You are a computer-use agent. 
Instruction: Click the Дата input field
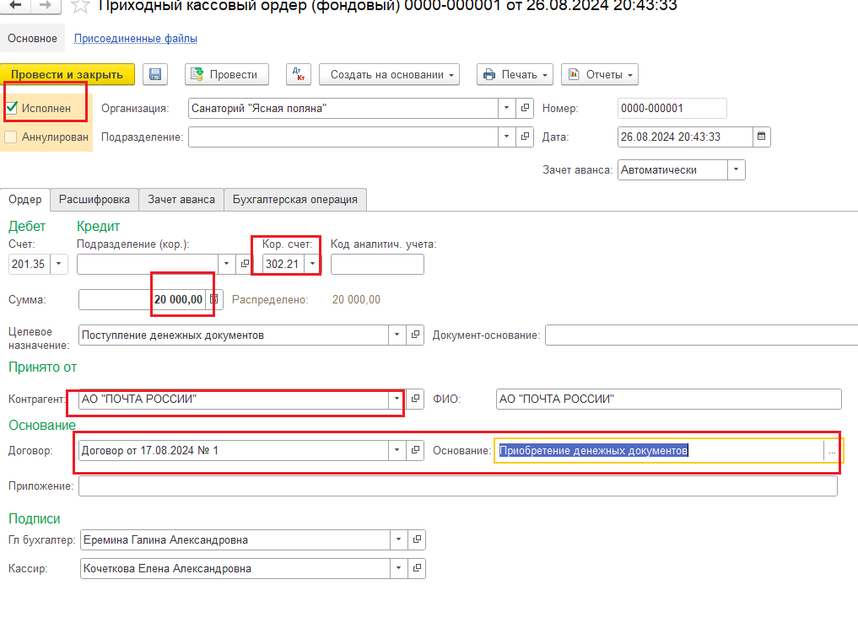click(x=685, y=137)
